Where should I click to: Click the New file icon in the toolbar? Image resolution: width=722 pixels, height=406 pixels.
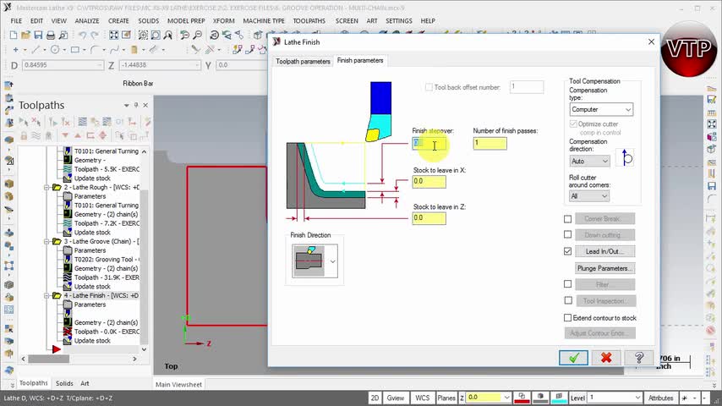(x=14, y=35)
